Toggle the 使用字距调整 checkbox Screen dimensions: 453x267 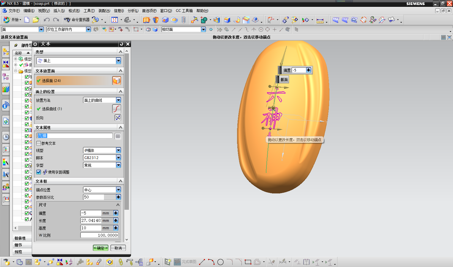(39, 172)
